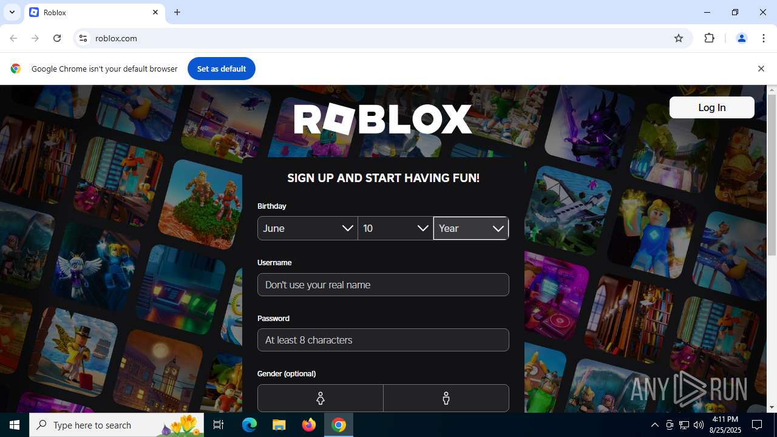
Task: Click the Password input field
Action: tap(383, 340)
